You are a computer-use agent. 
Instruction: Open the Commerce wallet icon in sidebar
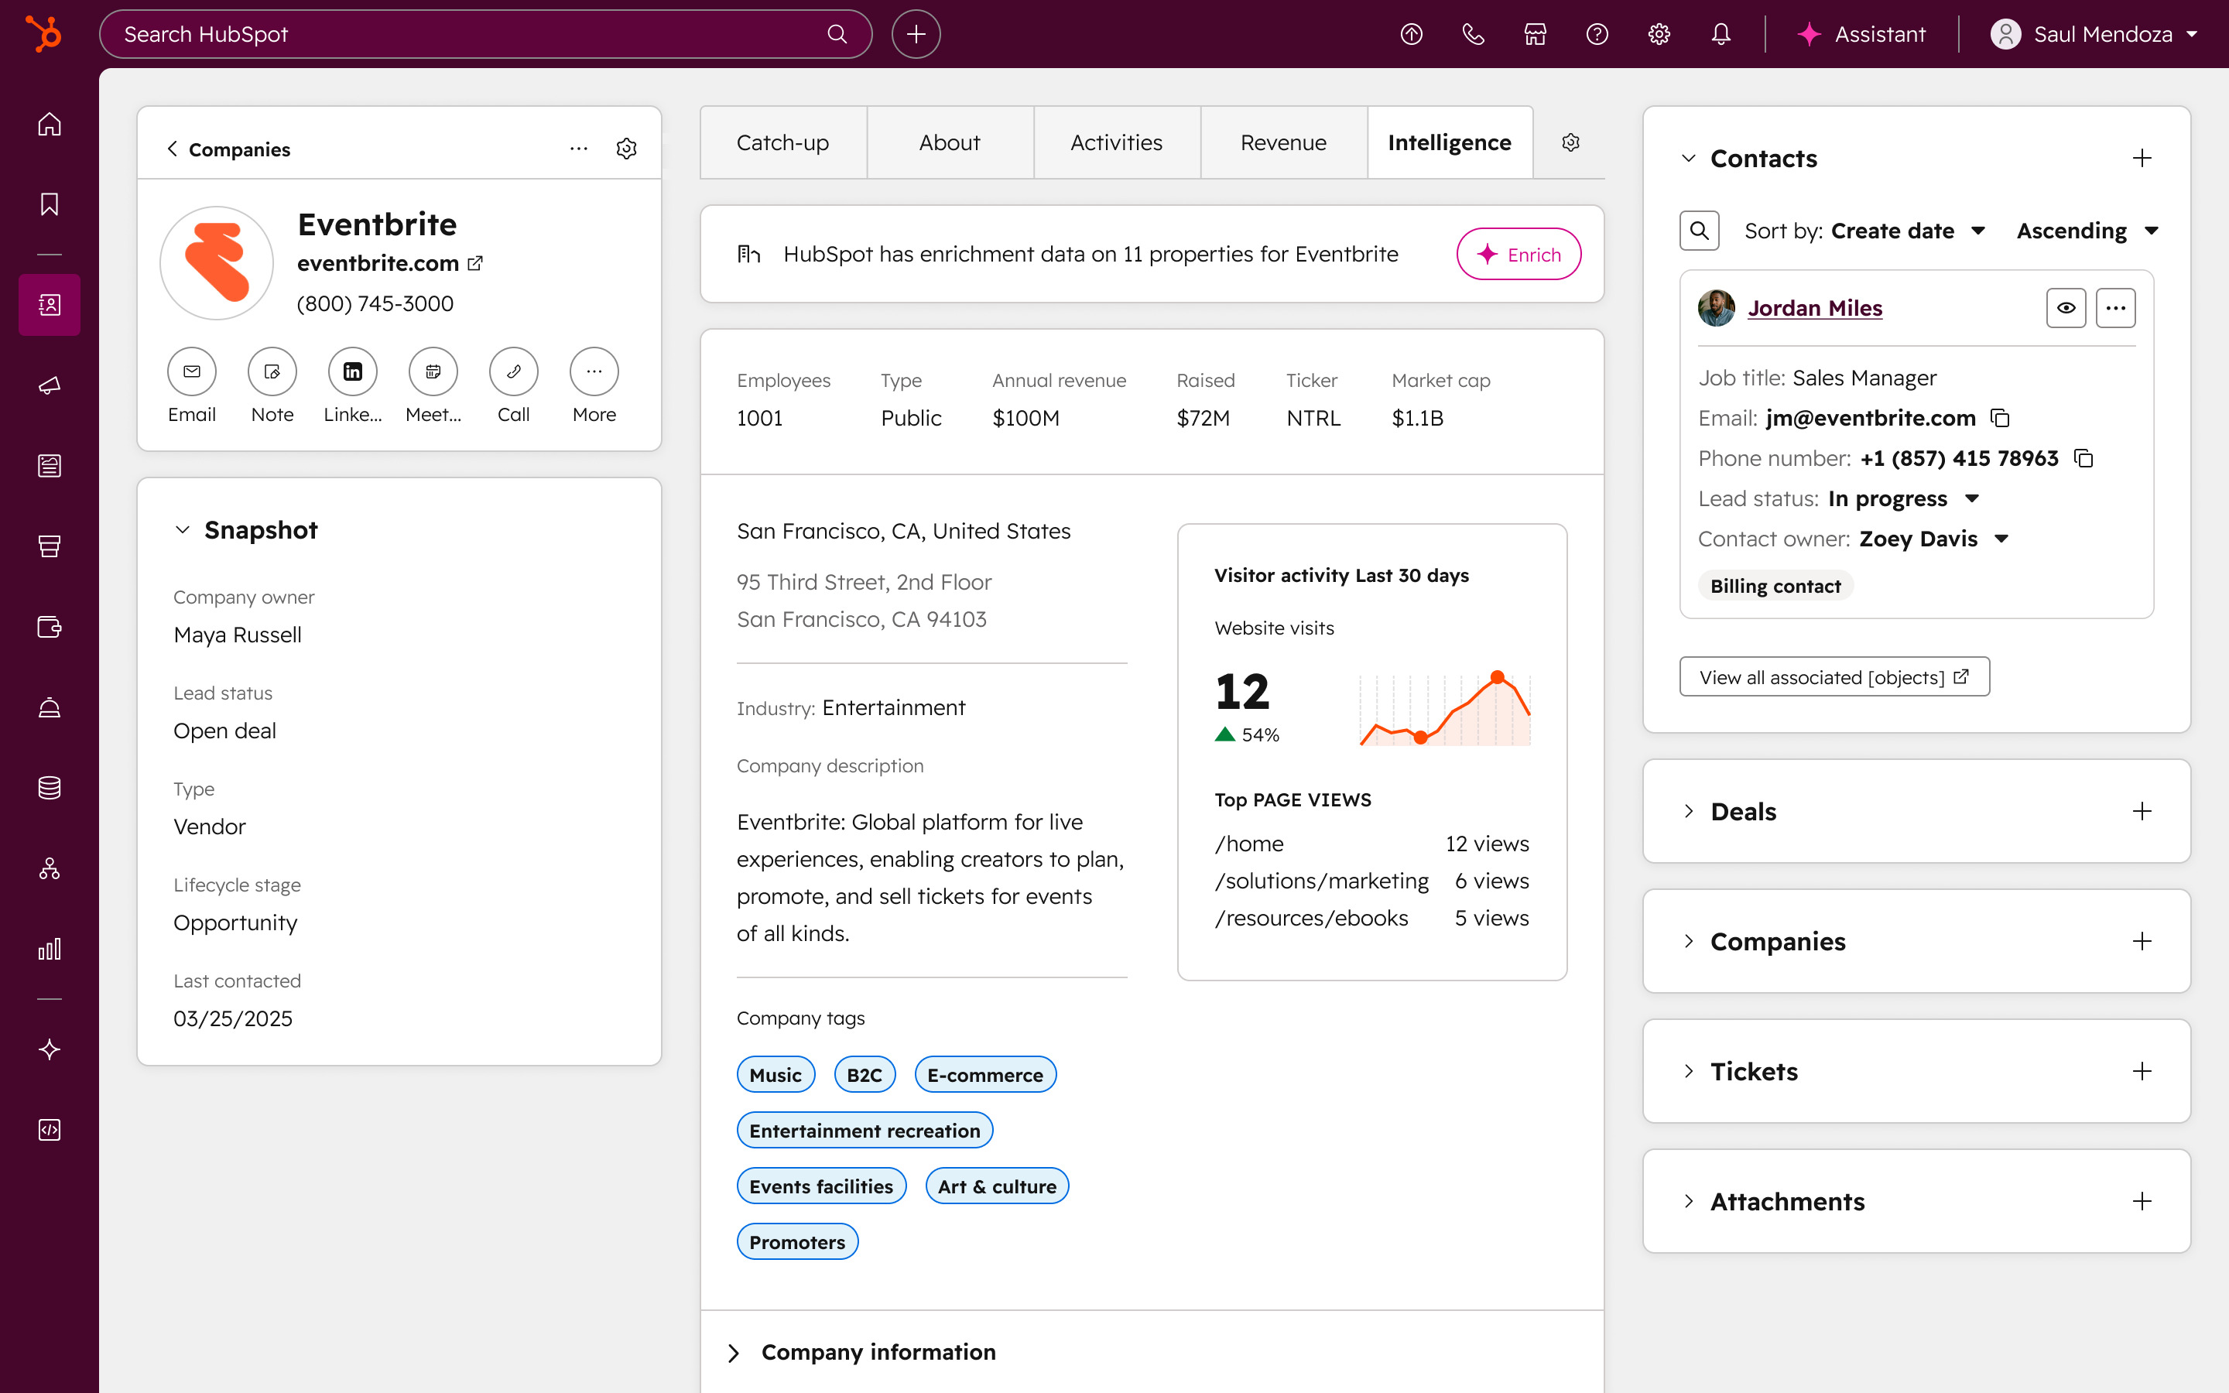click(50, 627)
